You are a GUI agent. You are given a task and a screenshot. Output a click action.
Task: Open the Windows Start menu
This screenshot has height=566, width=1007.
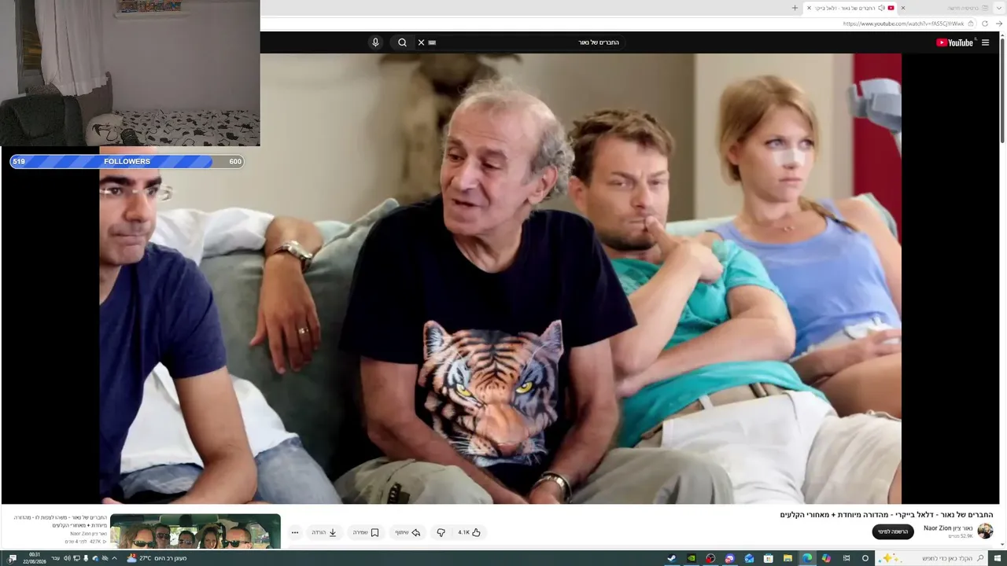click(999, 558)
